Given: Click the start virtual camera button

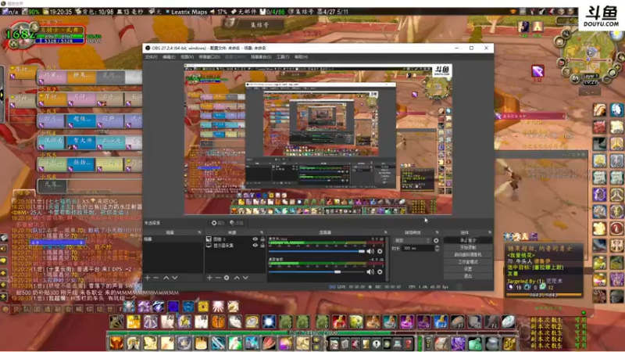Looking at the screenshot, I should click(x=468, y=255).
